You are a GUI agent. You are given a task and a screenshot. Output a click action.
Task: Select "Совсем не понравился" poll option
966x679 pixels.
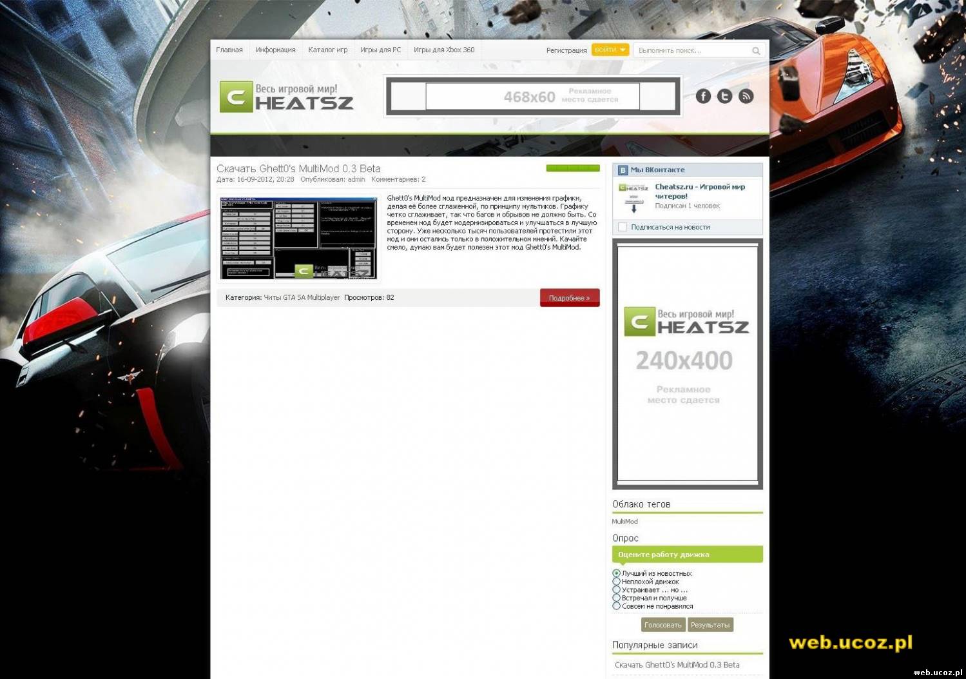[617, 606]
